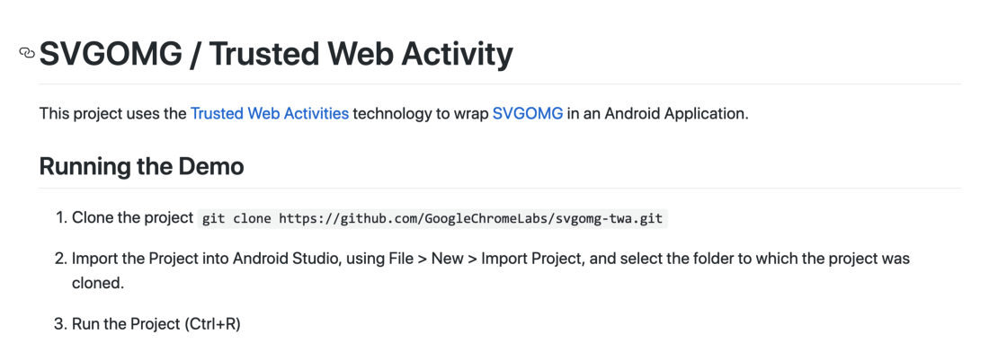Click the anchor link icon beside the title

[27, 53]
